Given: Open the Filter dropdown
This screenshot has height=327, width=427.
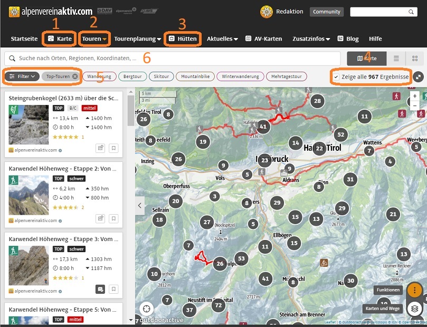Looking at the screenshot, I should click(x=22, y=76).
